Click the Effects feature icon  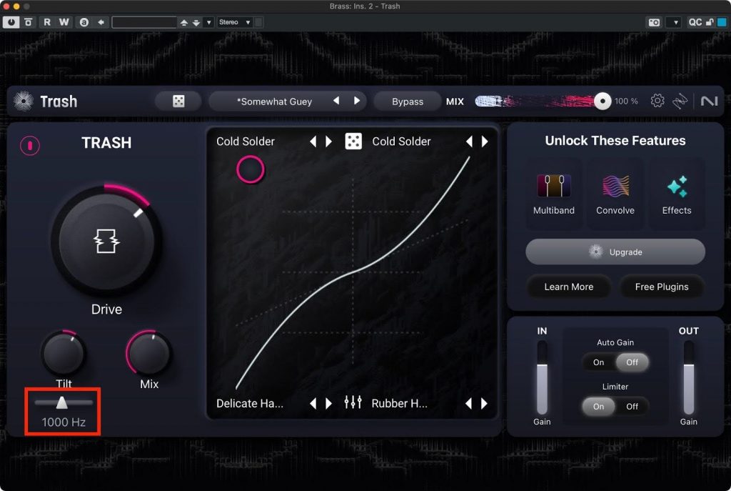click(x=677, y=187)
